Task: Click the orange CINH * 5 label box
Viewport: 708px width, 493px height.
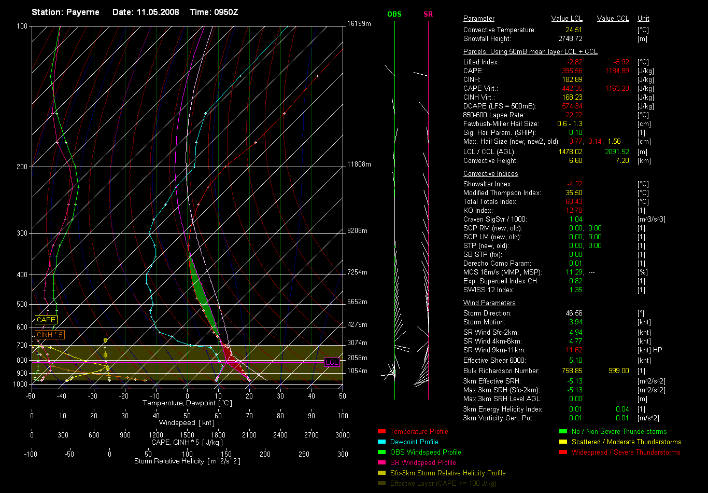Action: tap(50, 335)
